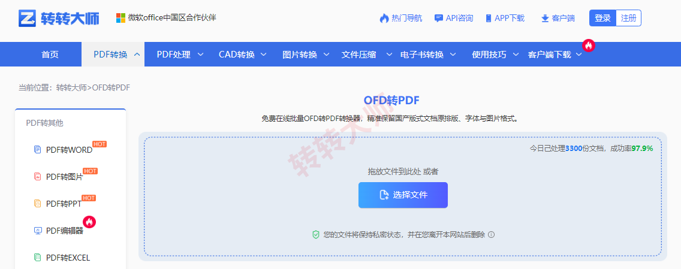681x269 pixels.
Task: Click the phone icon beside APP下载
Action: click(x=488, y=18)
